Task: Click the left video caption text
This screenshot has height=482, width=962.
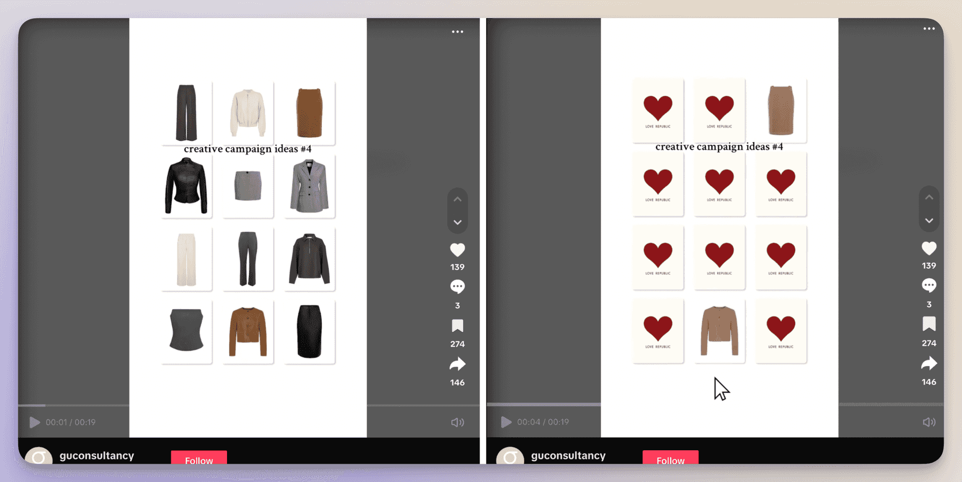Action: click(248, 149)
